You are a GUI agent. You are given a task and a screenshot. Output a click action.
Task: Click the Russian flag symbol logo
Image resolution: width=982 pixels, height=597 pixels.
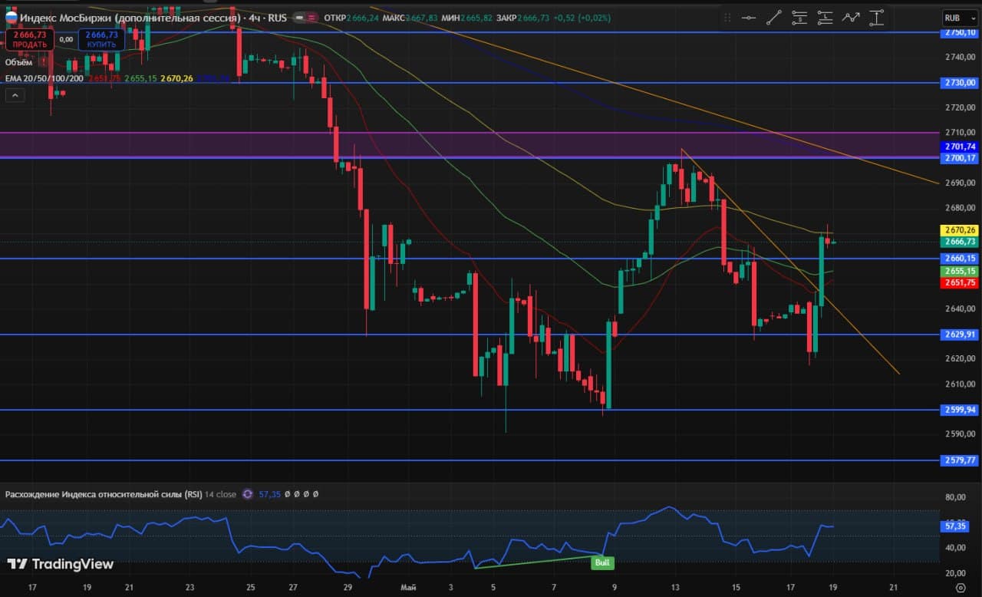pos(12,16)
